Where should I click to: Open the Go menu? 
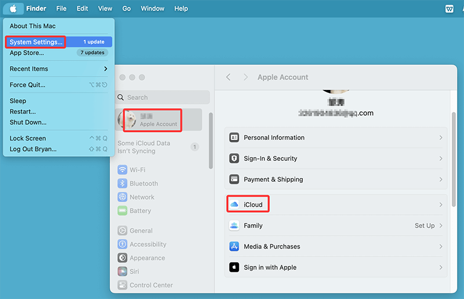[126, 9]
